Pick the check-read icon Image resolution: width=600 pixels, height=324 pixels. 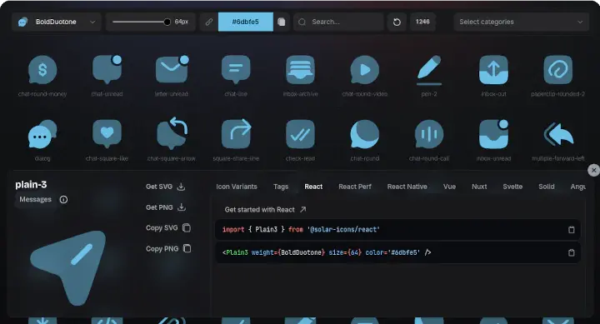(x=300, y=134)
